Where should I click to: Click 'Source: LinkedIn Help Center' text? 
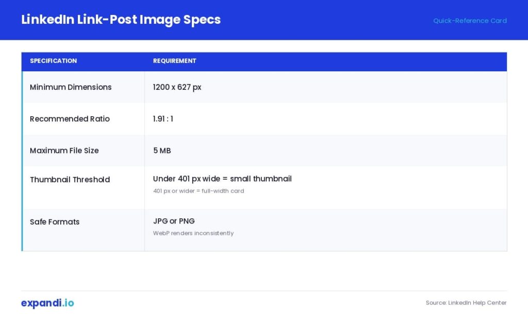(466, 303)
